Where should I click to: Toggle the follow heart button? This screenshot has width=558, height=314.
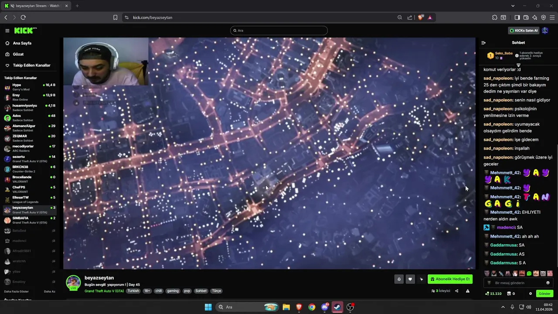coord(410,279)
